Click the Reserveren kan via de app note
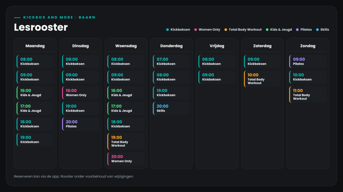Image resolution: width=343 pixels, height=192 pixels. (74, 176)
